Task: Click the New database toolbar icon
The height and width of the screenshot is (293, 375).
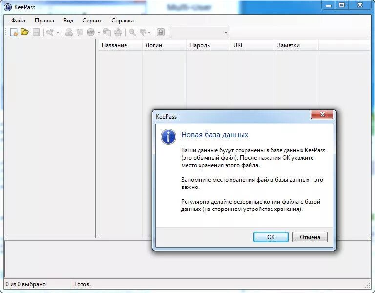Action: (x=14, y=32)
